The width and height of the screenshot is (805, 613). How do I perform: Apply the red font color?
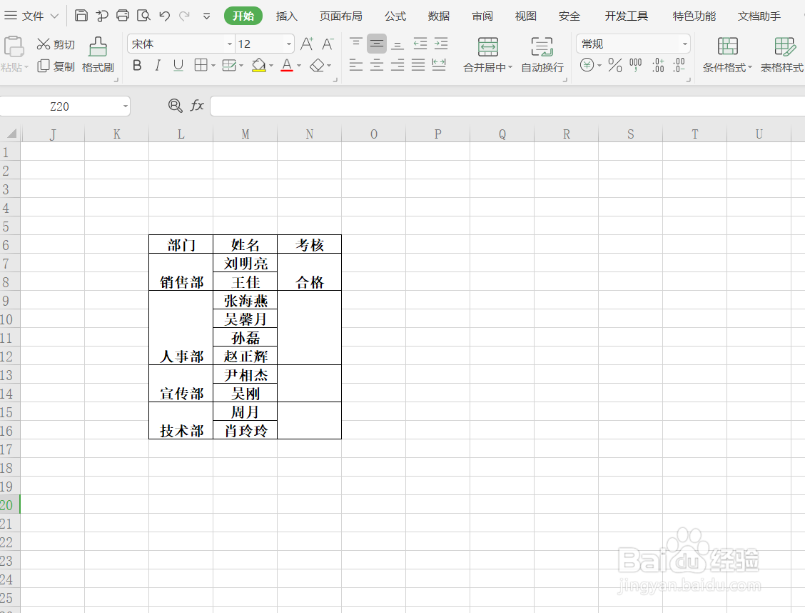[x=287, y=65]
